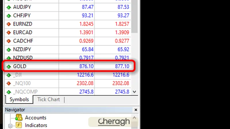Click EURNZD bid value 1.8245
Viewport: 230px width, 129px height.
coord(86,24)
